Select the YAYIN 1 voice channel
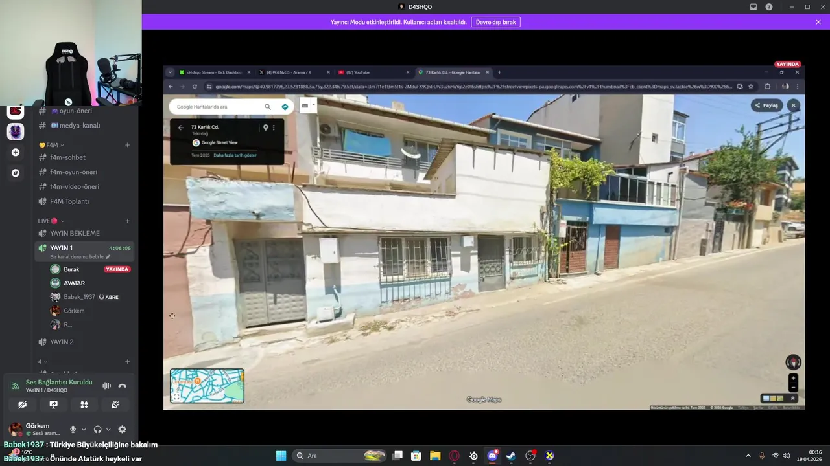The image size is (830, 466). coord(62,248)
